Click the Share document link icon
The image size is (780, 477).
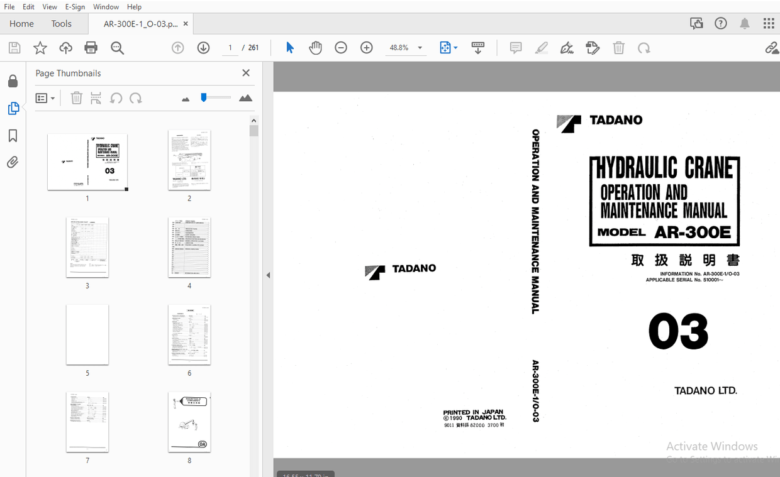(772, 47)
